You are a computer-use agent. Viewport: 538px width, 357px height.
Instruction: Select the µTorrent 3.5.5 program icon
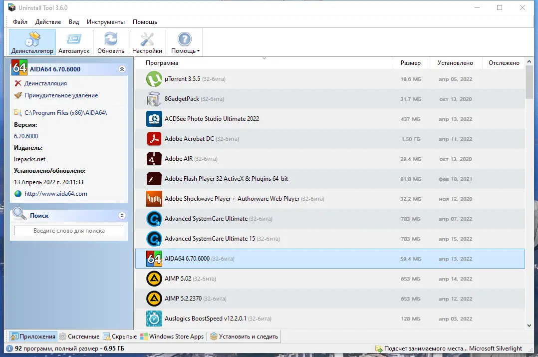(x=154, y=79)
